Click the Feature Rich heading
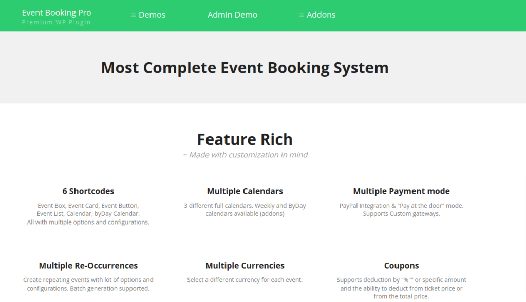Image resolution: width=526 pixels, height=302 pixels. pos(245,139)
